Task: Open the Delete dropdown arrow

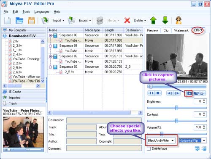Action: (145, 21)
